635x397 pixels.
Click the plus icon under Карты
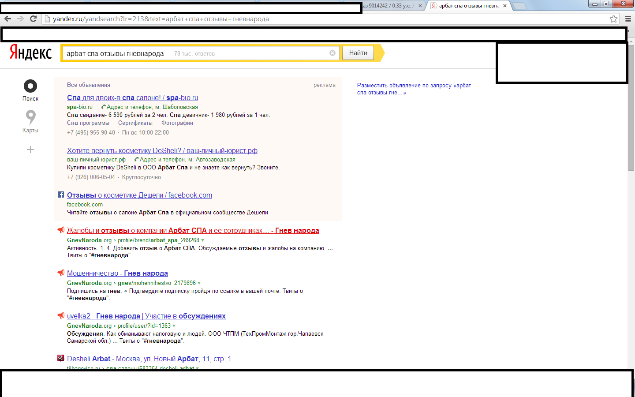coord(30,150)
